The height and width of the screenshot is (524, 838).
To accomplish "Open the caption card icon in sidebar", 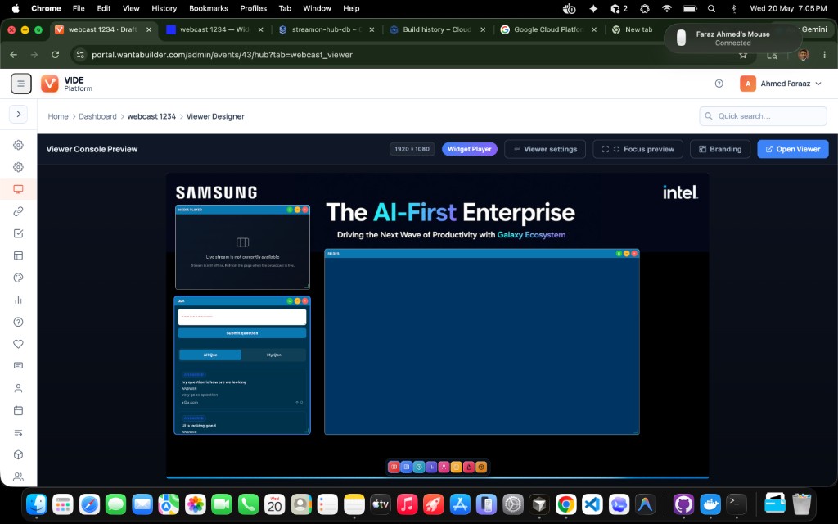I will pyautogui.click(x=18, y=366).
